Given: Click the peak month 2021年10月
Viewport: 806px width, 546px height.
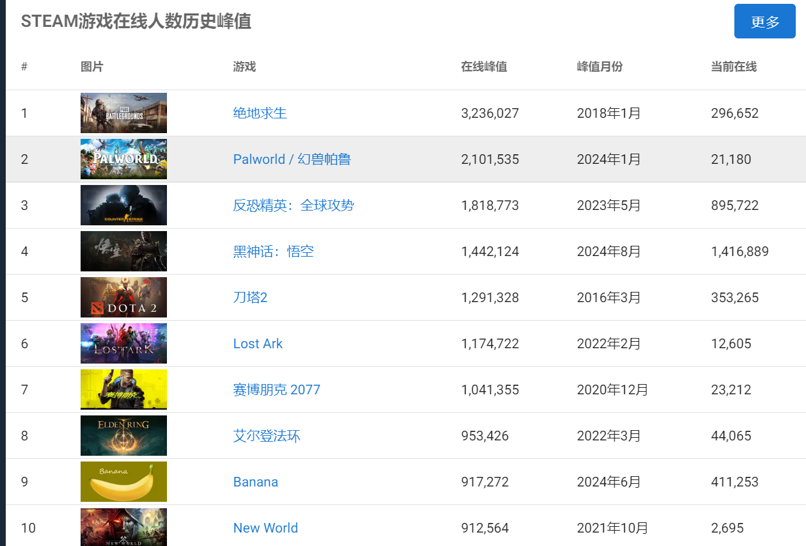Looking at the screenshot, I should pos(613,528).
